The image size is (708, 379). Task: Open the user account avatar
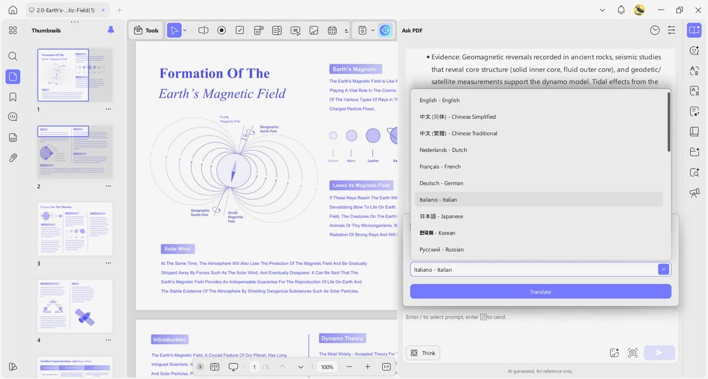pos(639,10)
